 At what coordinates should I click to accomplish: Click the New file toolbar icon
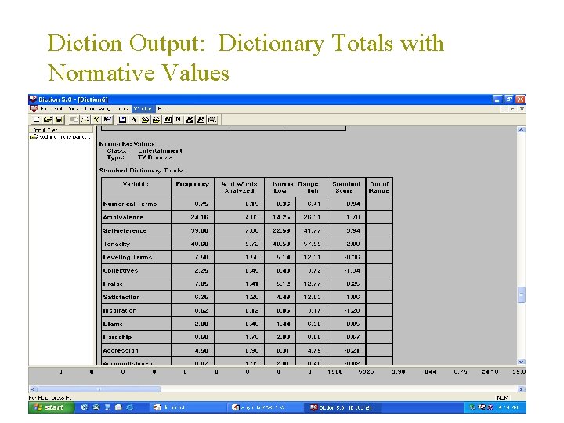point(36,120)
